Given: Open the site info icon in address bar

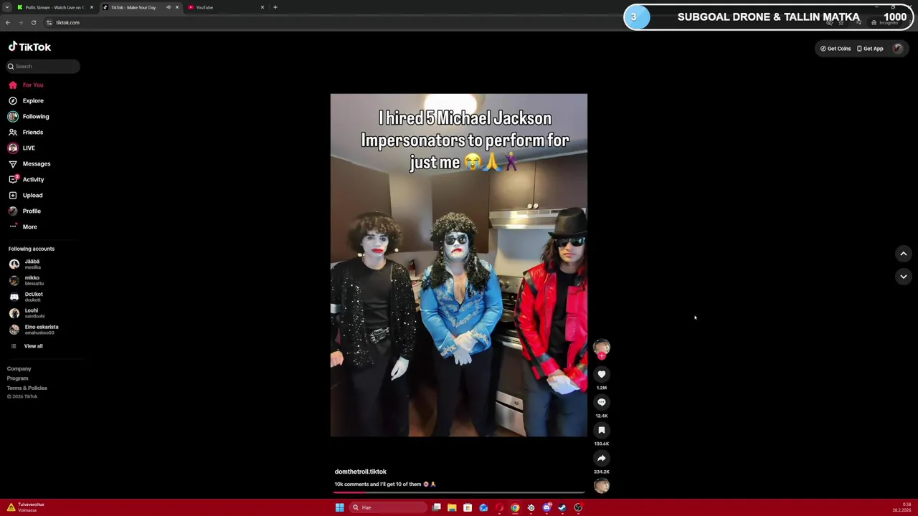Looking at the screenshot, I should tap(49, 22).
